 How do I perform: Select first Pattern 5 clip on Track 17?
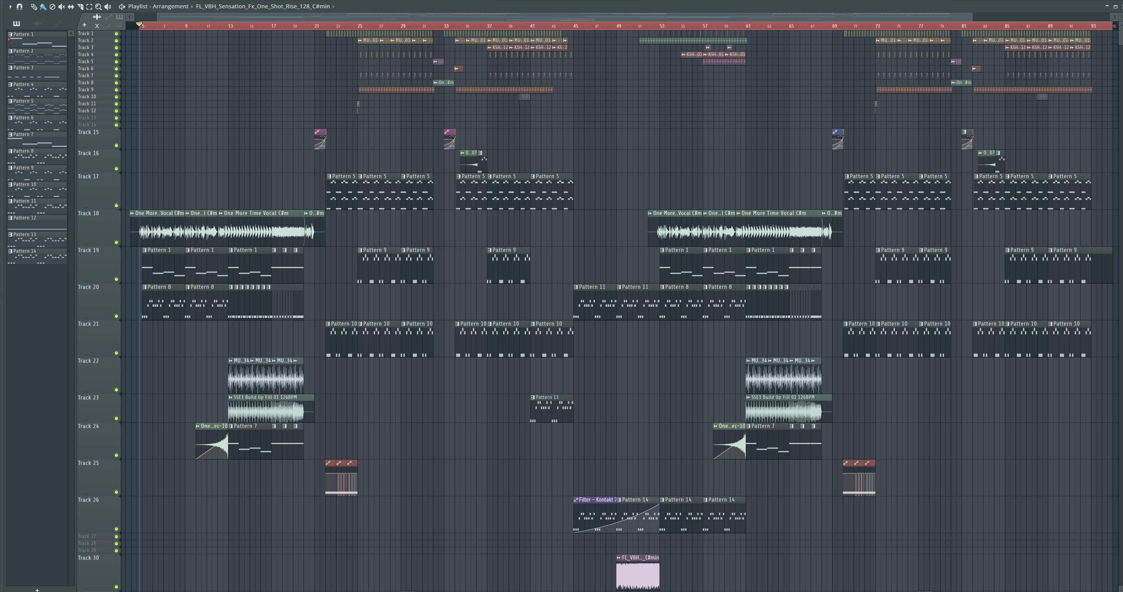(x=342, y=192)
